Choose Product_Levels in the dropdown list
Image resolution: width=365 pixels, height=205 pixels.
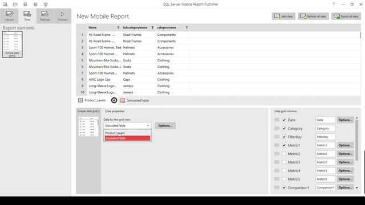127,133
